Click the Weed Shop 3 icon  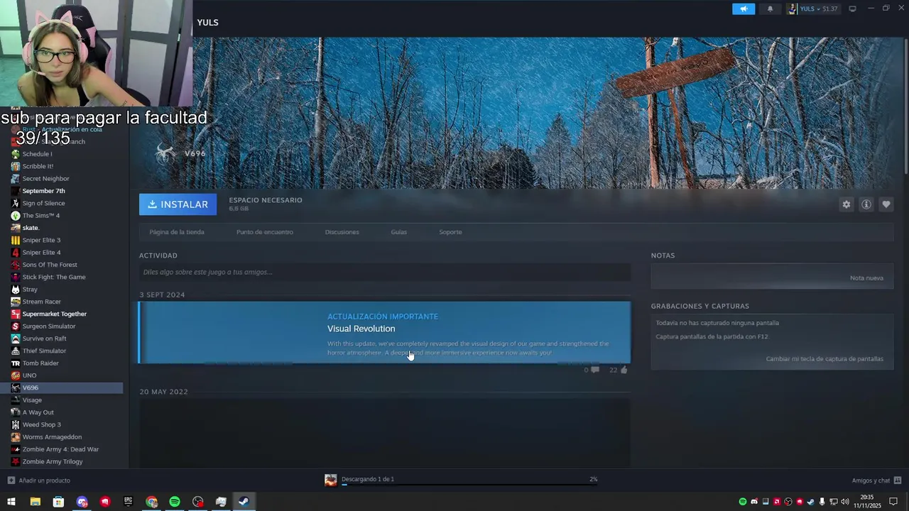(16, 424)
